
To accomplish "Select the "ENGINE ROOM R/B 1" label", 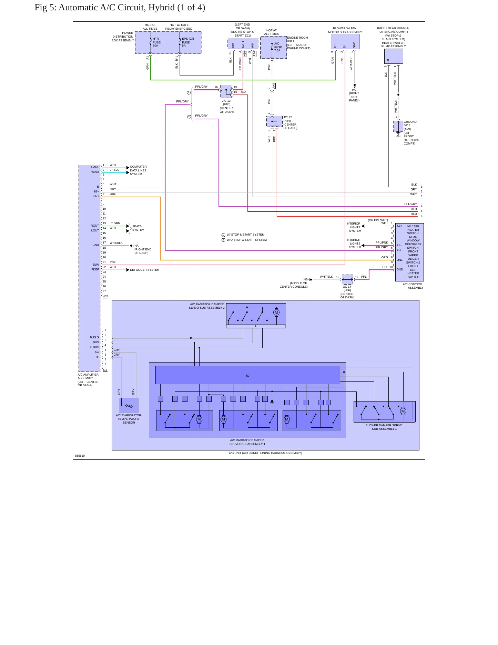I will point(297,39).
